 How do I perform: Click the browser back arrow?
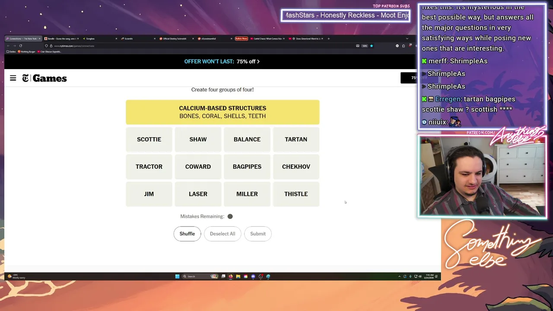(x=8, y=46)
